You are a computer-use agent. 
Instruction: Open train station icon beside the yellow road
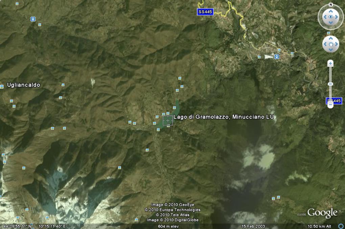(x=277, y=57)
